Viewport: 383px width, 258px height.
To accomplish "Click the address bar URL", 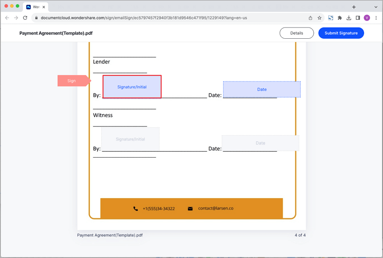I will point(144,18).
